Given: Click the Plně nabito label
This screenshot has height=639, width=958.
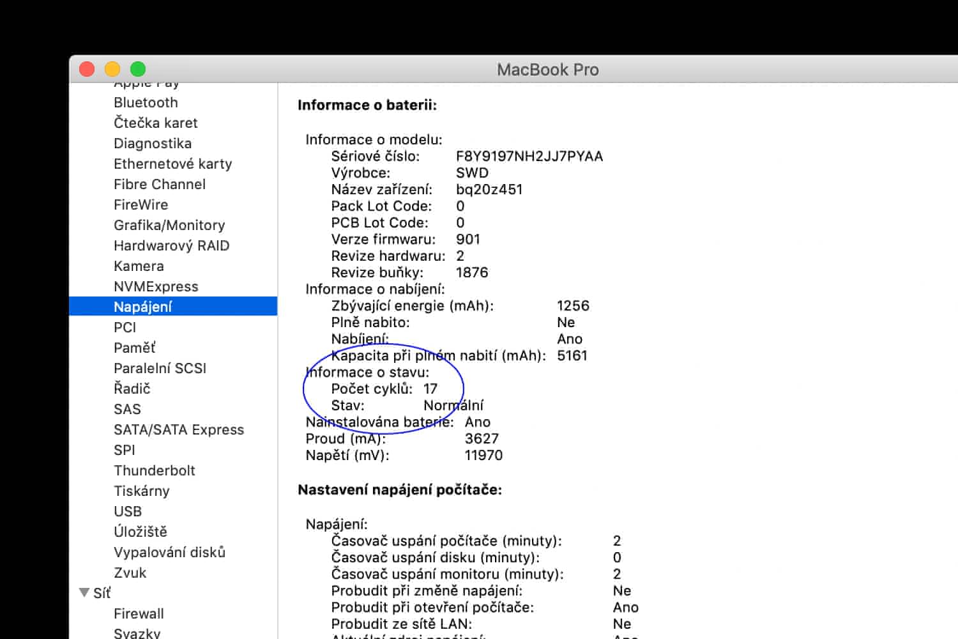Looking at the screenshot, I should click(x=370, y=322).
